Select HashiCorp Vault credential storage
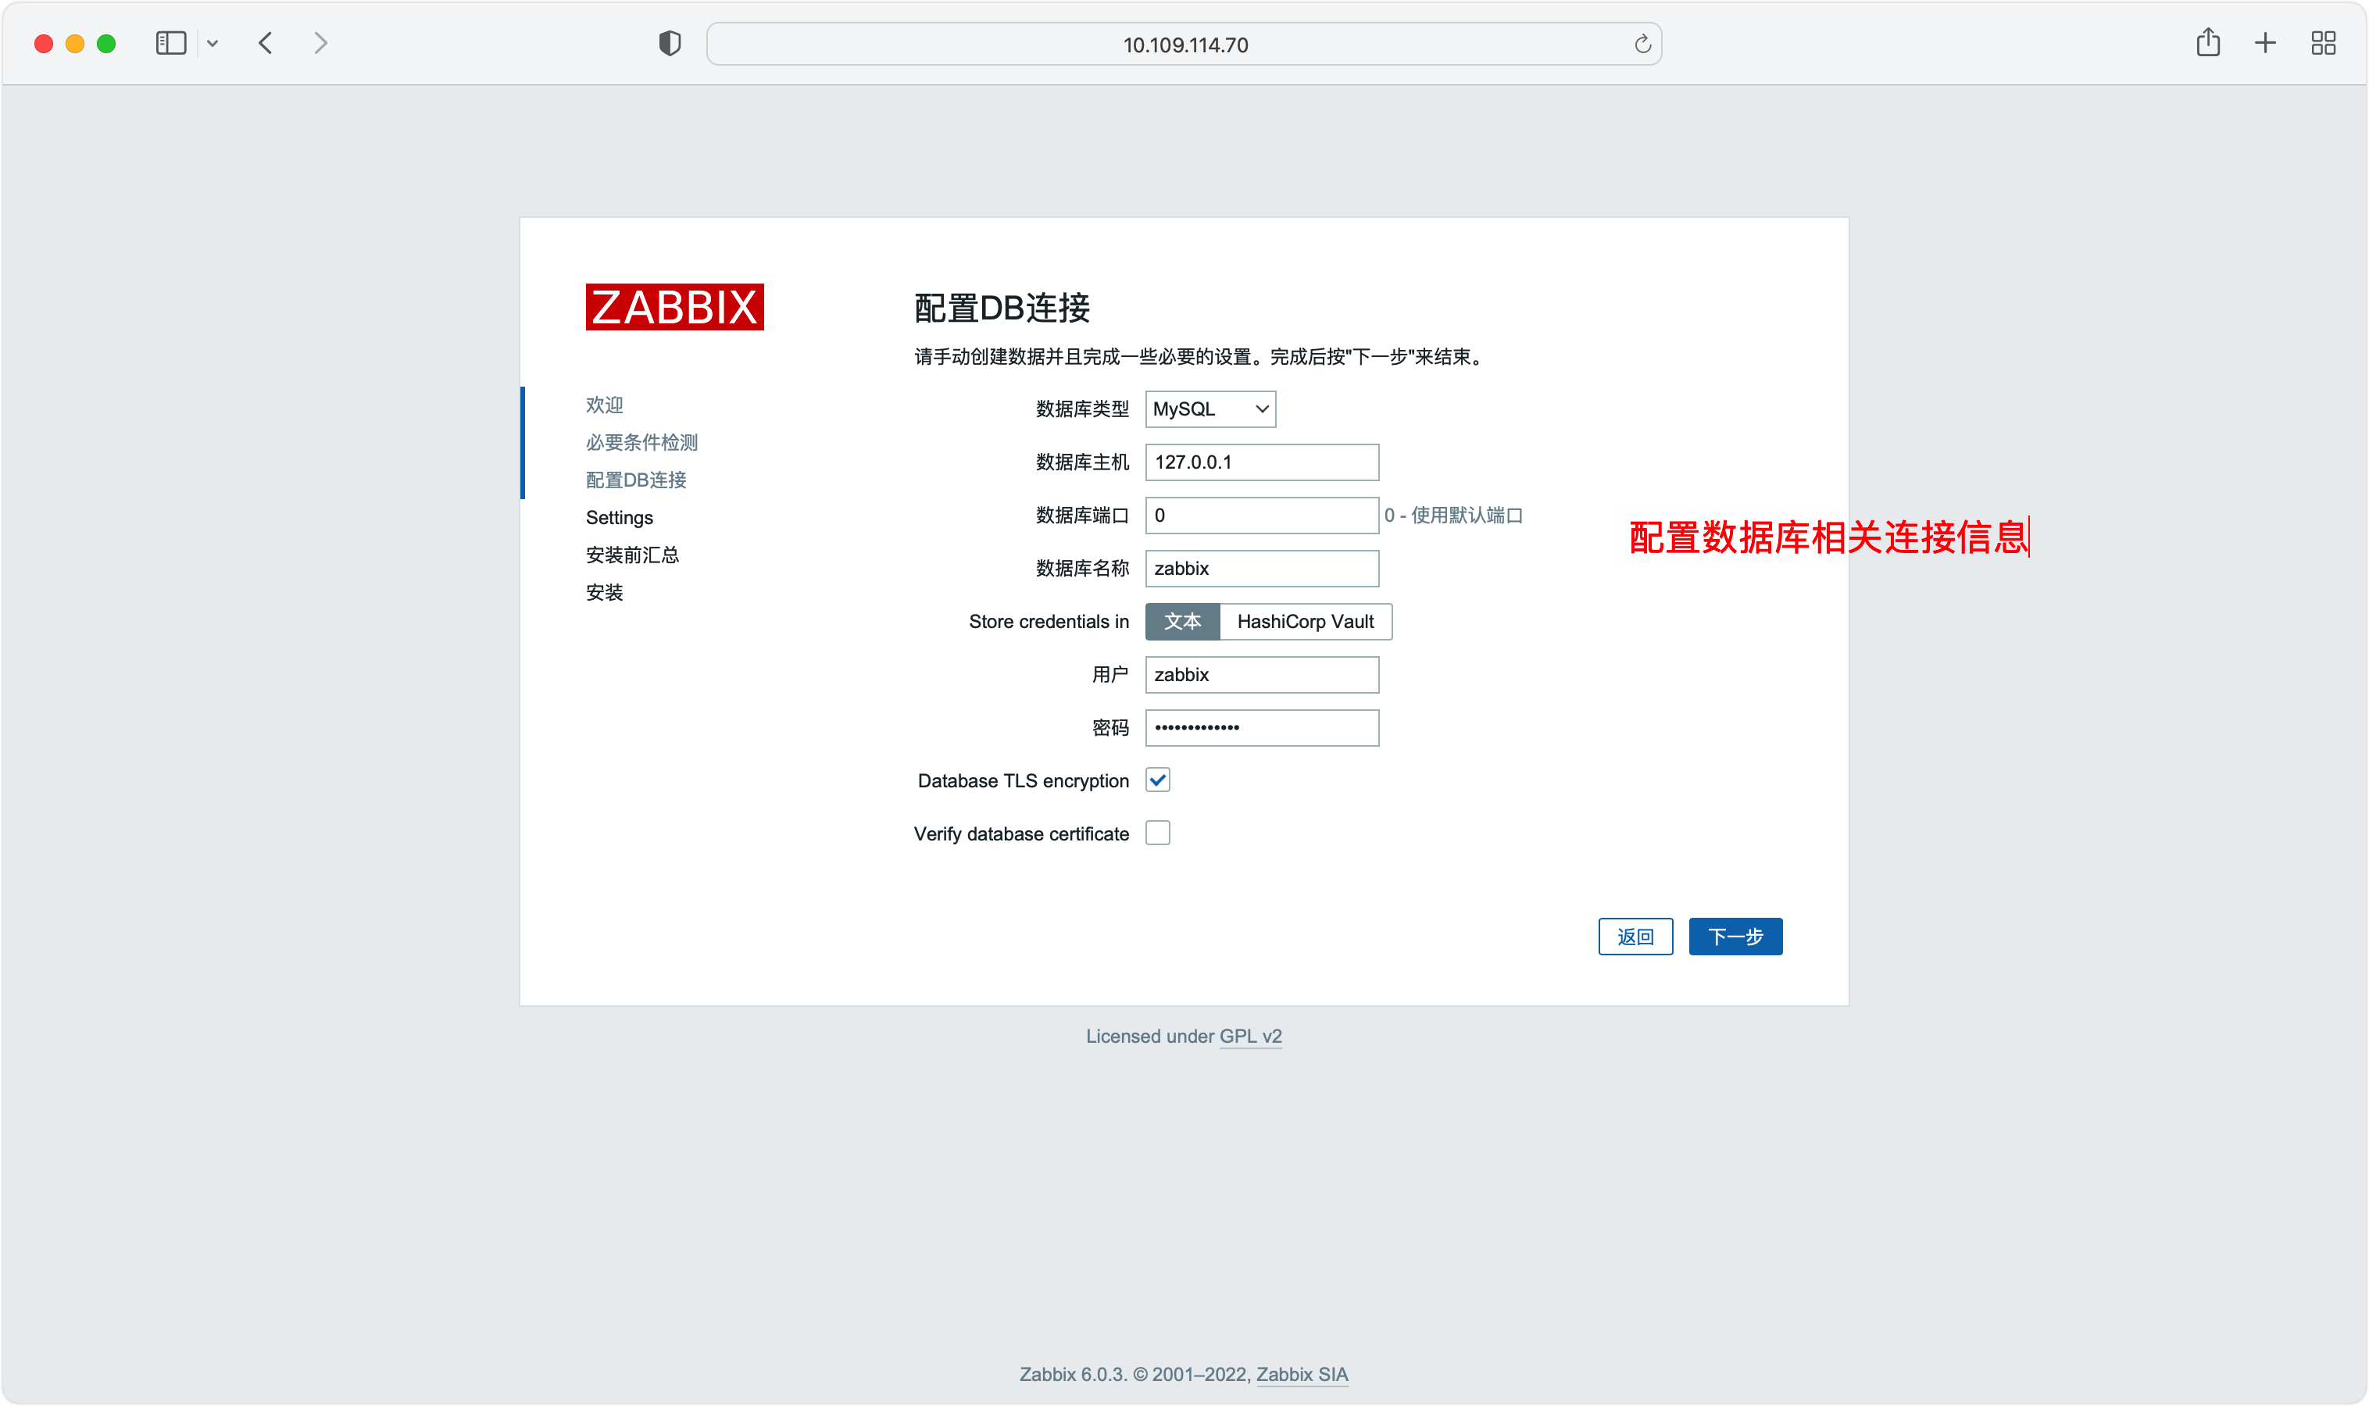The height and width of the screenshot is (1406, 2369). tap(1305, 622)
